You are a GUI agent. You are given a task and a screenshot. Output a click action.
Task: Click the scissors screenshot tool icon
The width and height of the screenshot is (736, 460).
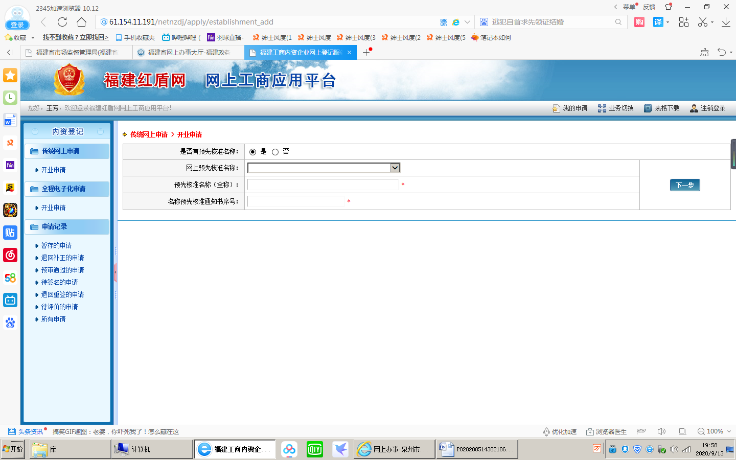click(703, 22)
